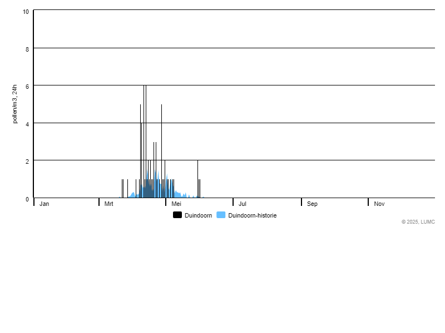Select the y-axis tick label 4
Image resolution: width=445 pixels, height=333 pixels.
click(27, 124)
